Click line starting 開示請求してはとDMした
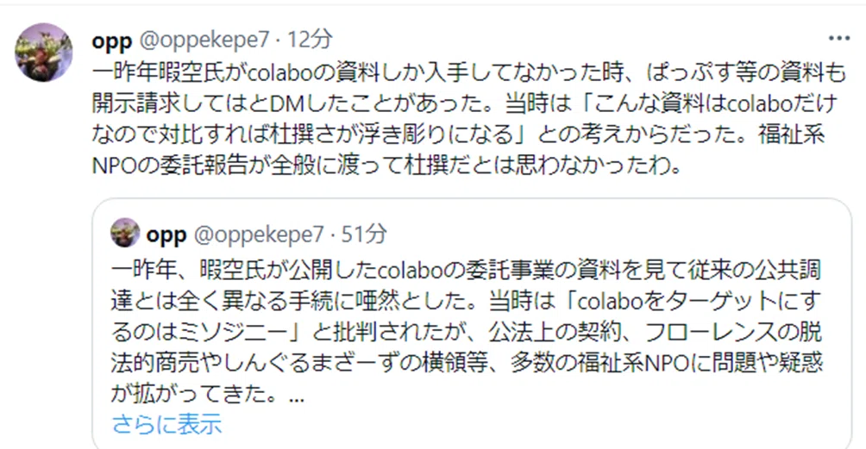 pos(465,103)
